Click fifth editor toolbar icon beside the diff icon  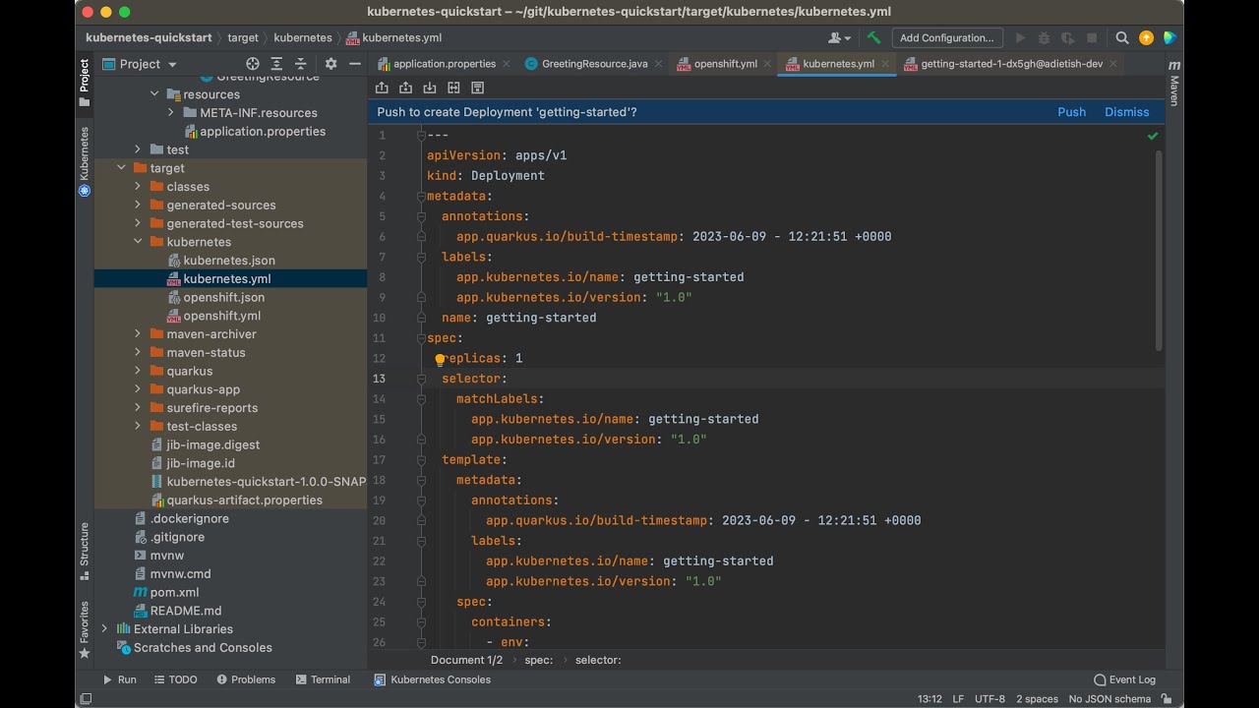click(x=477, y=88)
